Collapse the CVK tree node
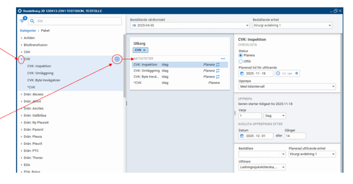 [x=22, y=59]
